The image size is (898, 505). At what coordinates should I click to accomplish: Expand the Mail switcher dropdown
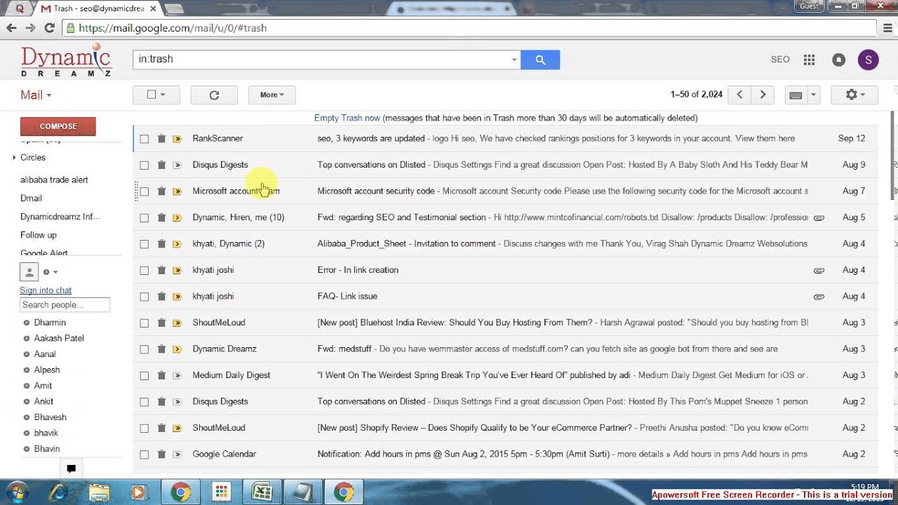pyautogui.click(x=36, y=95)
